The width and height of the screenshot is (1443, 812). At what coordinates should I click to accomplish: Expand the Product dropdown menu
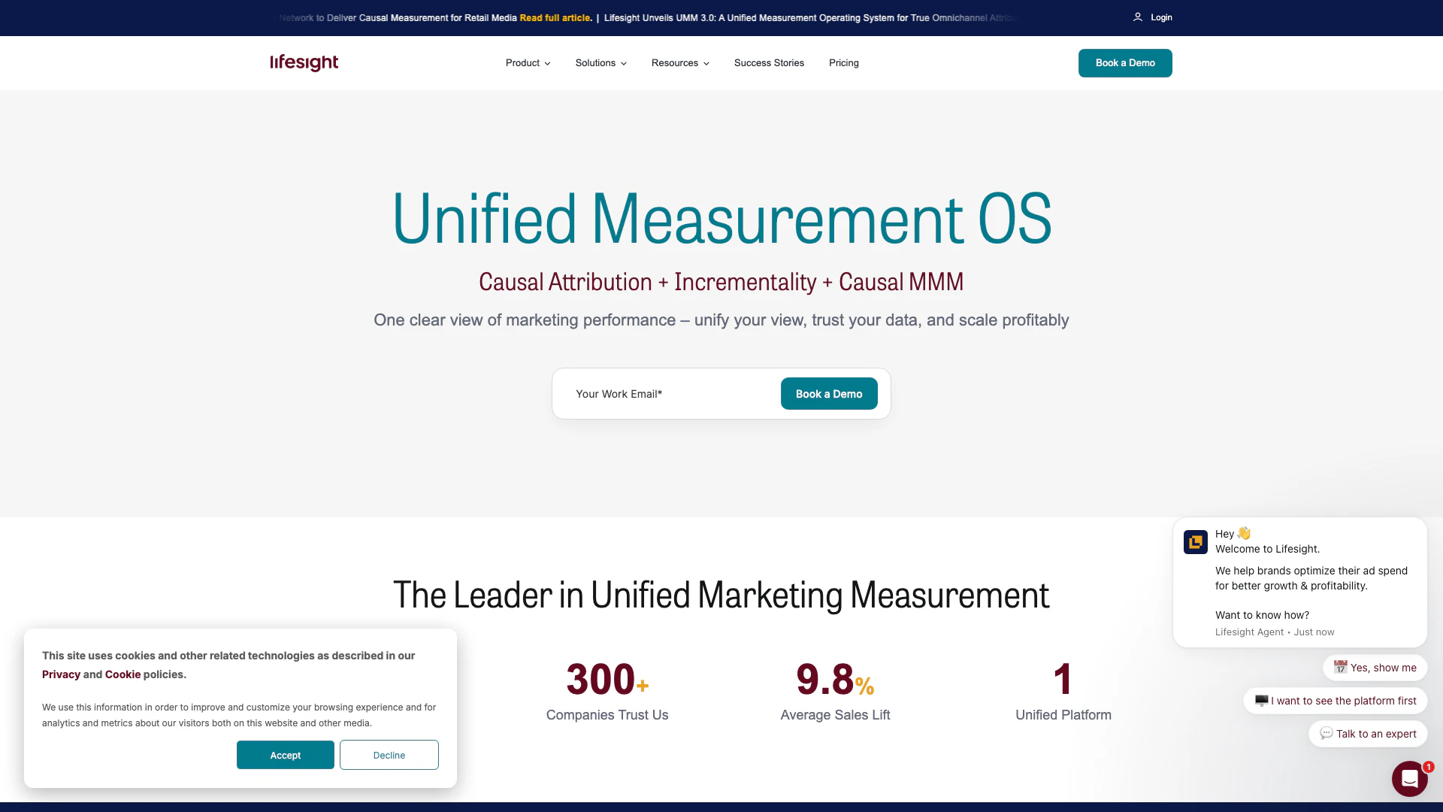(528, 63)
